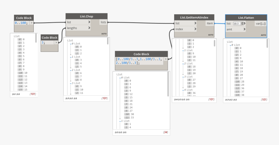Image resolution: width=279 pixels, height=145 pixels.
Task: Select the 0..100 Code Block title
Action: coord(24,18)
